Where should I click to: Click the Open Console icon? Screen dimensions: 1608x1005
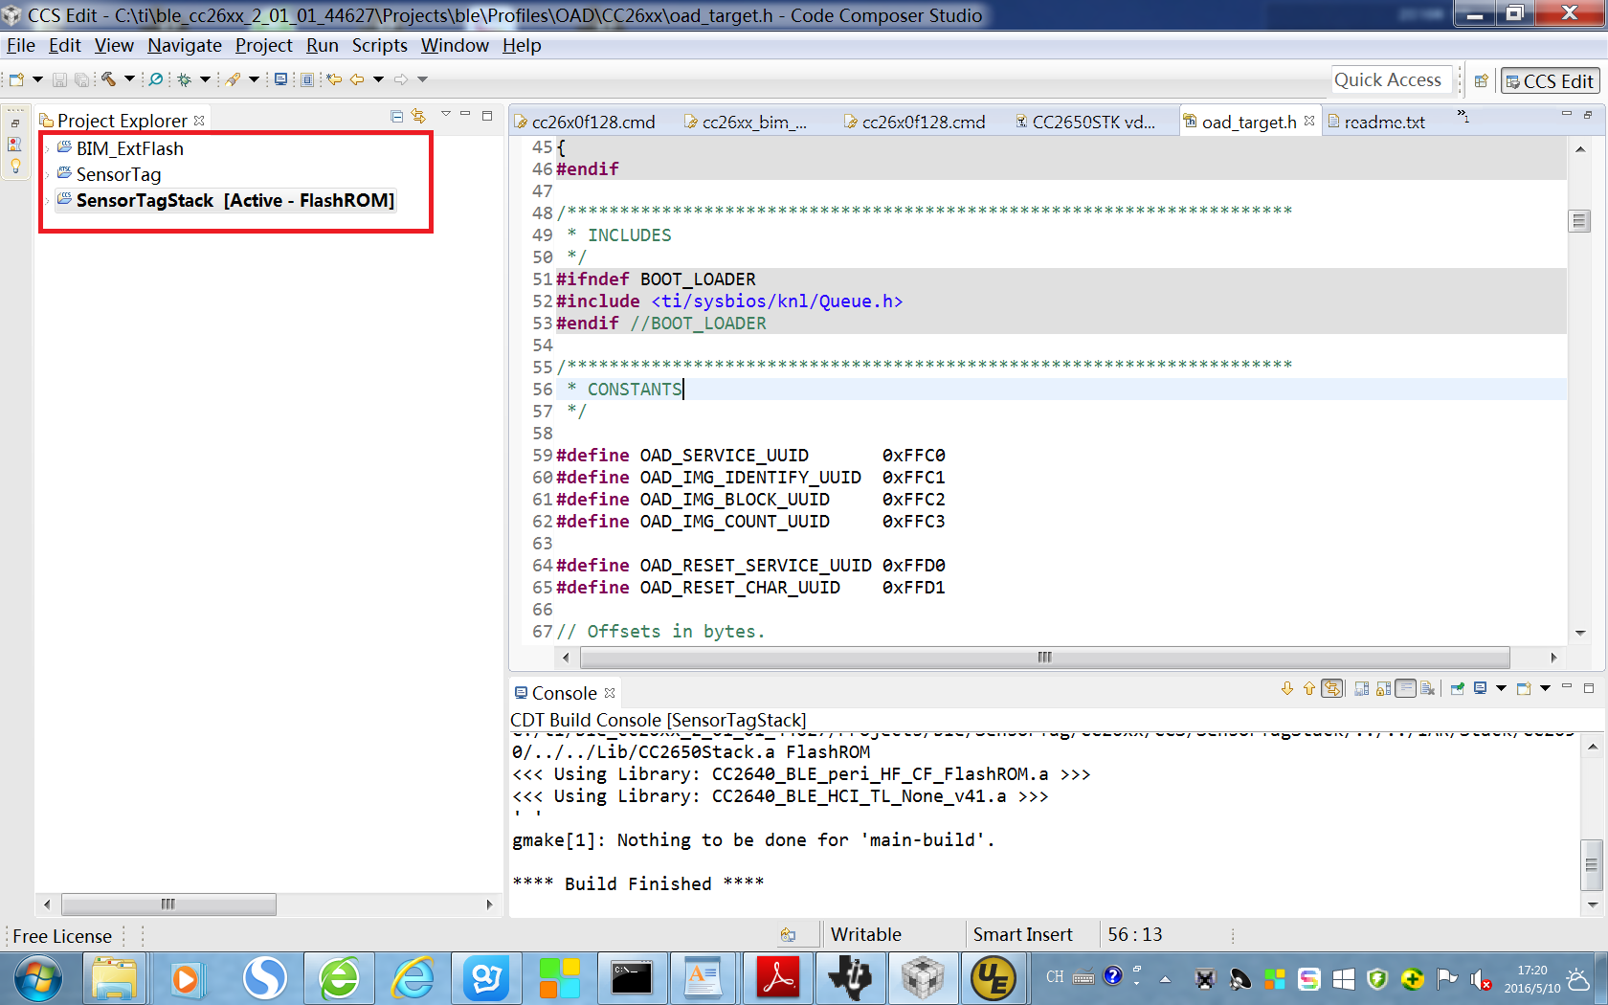pos(1525,688)
